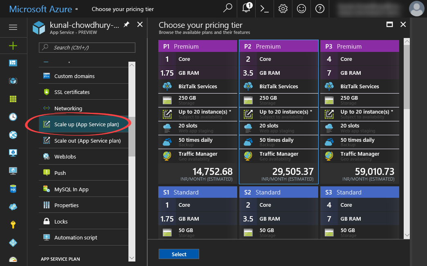Open WebJobs menu item
427x266 pixels.
[83, 156]
